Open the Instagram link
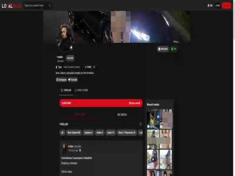 [61, 80]
